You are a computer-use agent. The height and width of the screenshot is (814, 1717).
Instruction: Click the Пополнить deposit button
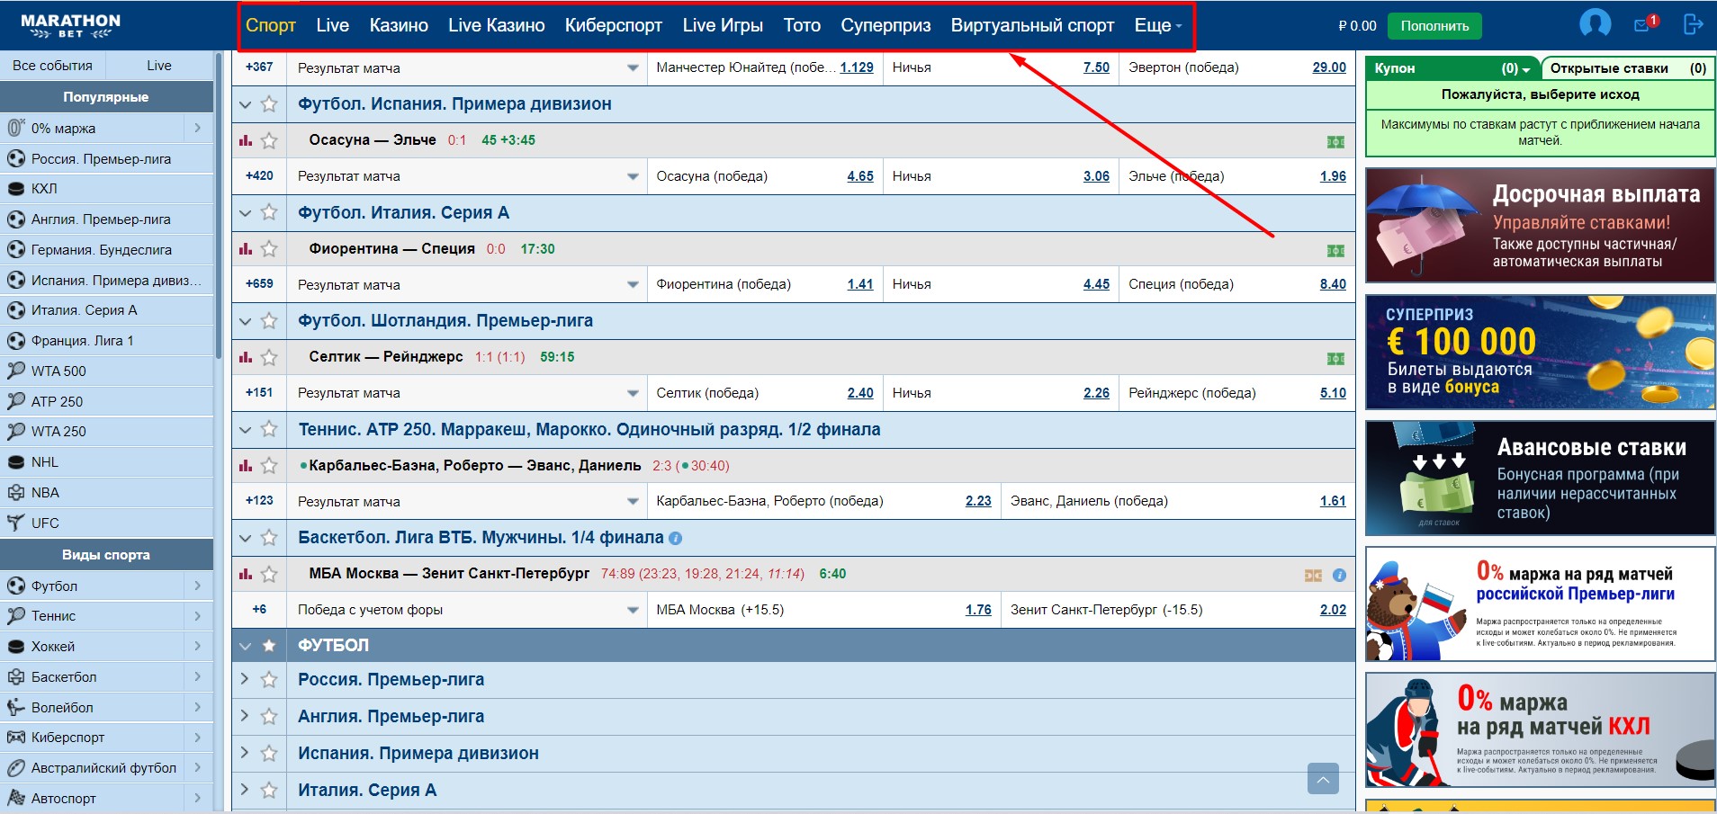[x=1434, y=26]
